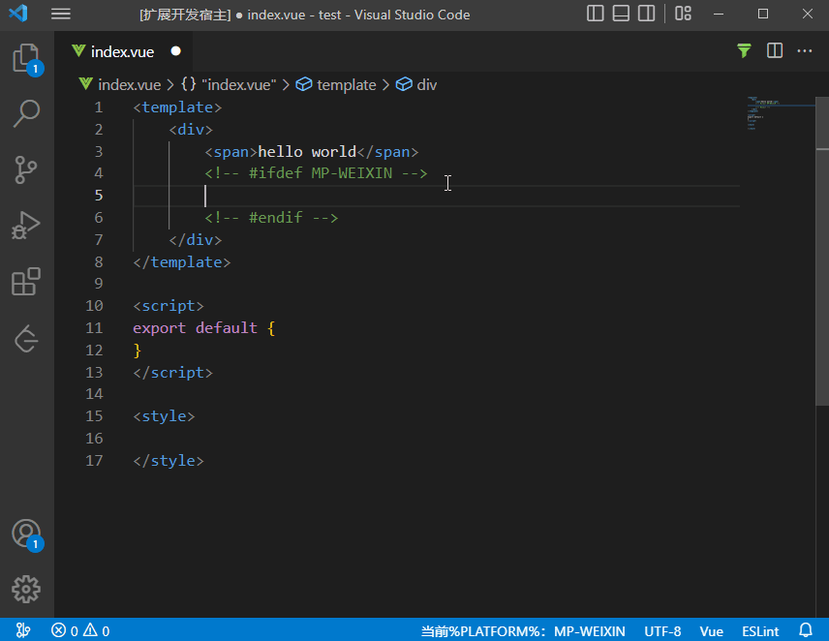Split the editor using the split icon
829x641 pixels.
pos(775,49)
